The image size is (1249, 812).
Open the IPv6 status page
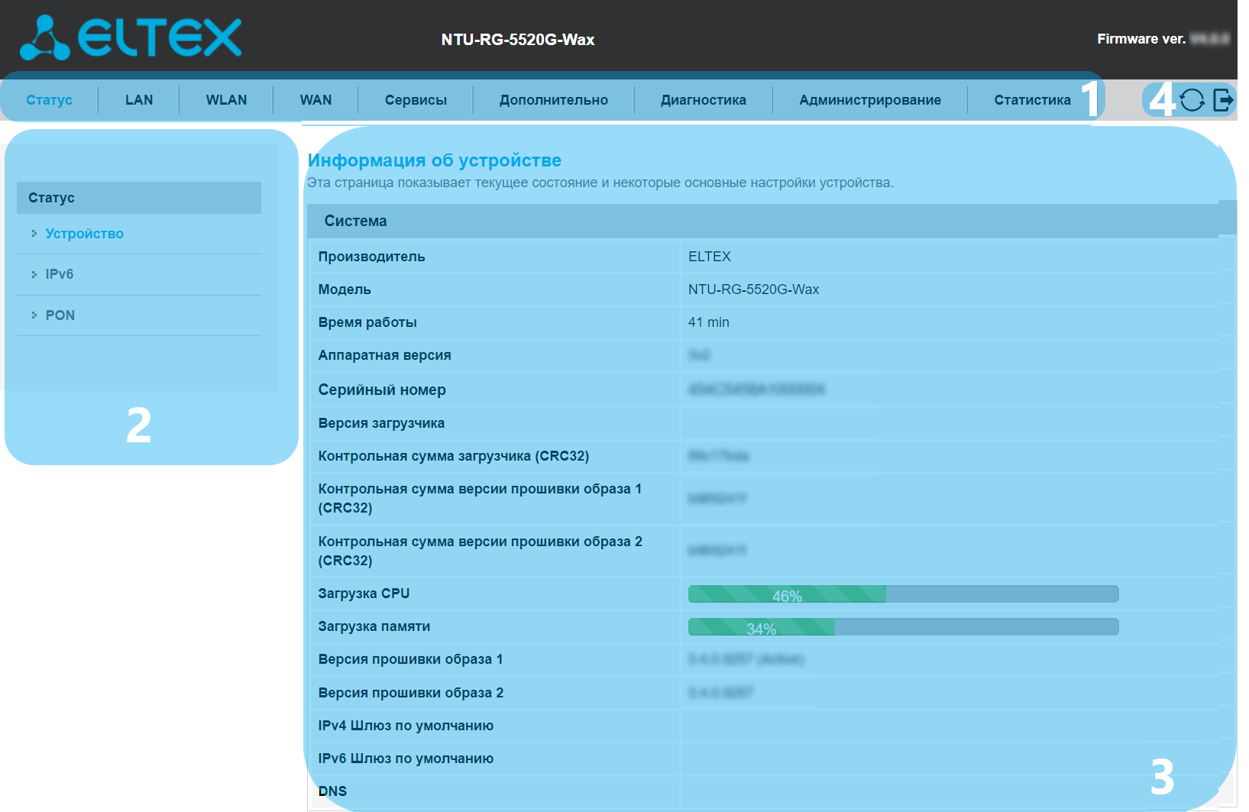click(x=60, y=274)
